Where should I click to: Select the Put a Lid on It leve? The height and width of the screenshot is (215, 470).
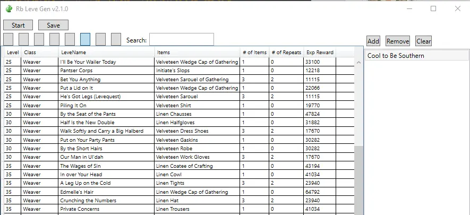179,88
